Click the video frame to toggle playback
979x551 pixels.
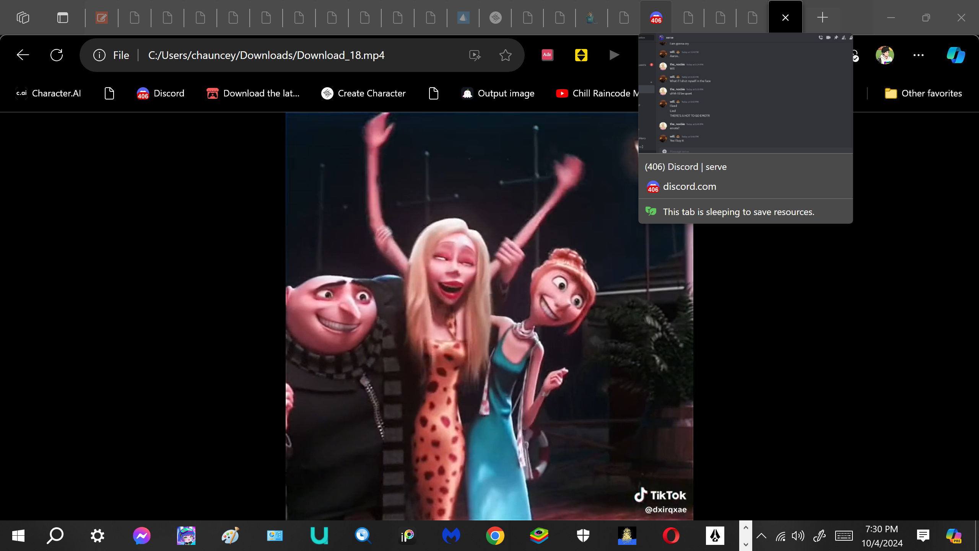(489, 316)
